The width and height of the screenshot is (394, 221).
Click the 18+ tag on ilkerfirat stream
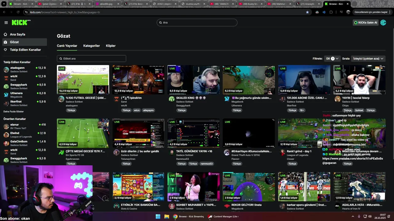coord(302,110)
